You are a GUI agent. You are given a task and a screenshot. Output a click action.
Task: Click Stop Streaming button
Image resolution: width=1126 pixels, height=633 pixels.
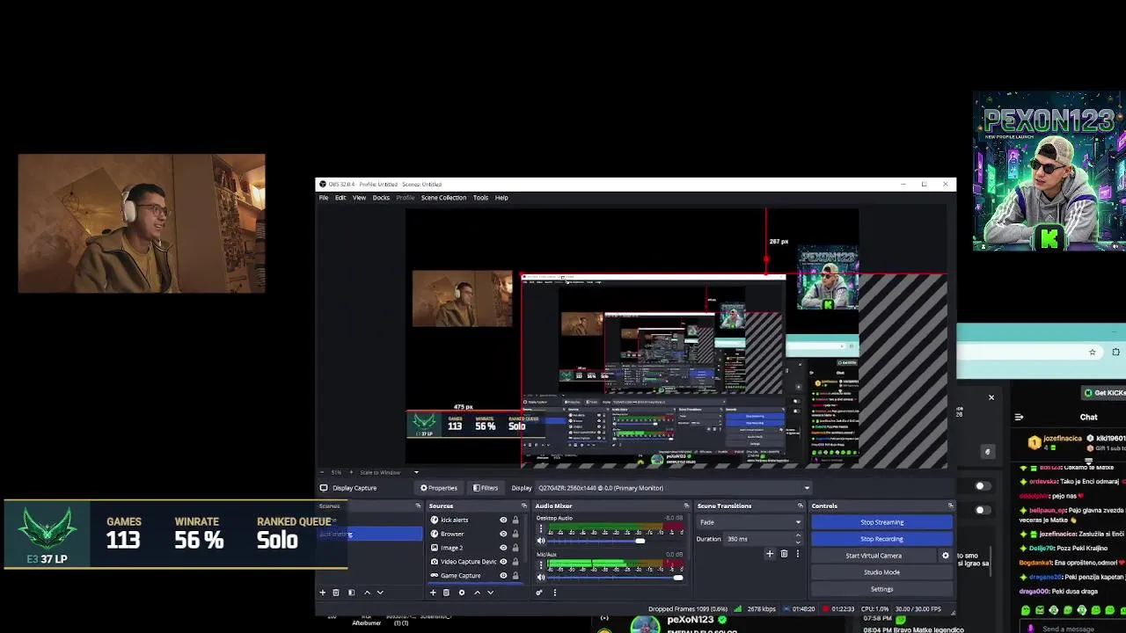(881, 522)
